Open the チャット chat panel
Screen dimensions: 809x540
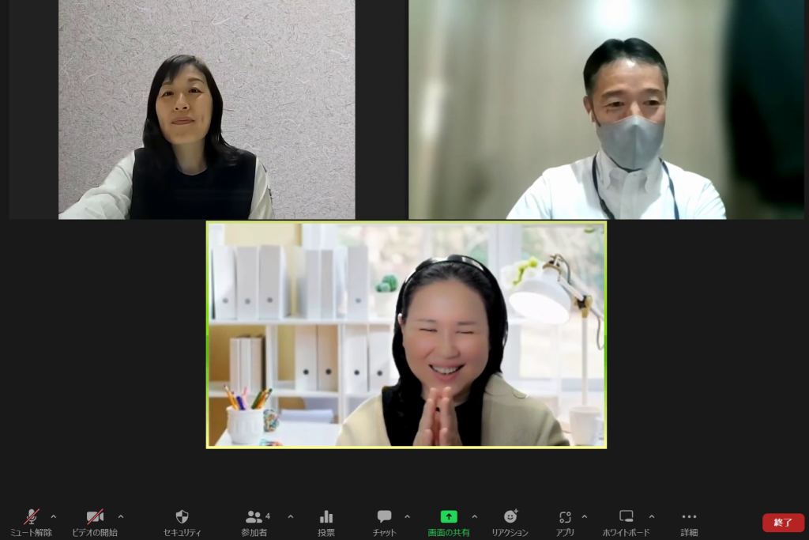pos(384,517)
